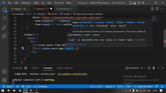Click the FRA keyboard language indicator
This screenshot has height=93, width=166.
point(149,91)
